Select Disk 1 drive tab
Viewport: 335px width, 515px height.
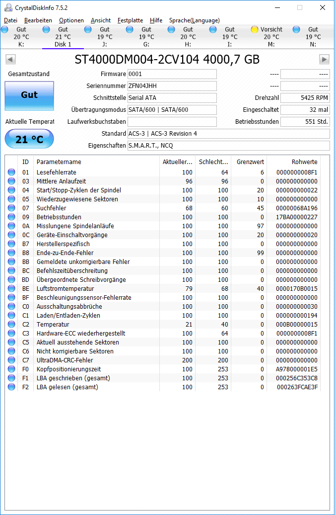pyautogui.click(x=63, y=37)
